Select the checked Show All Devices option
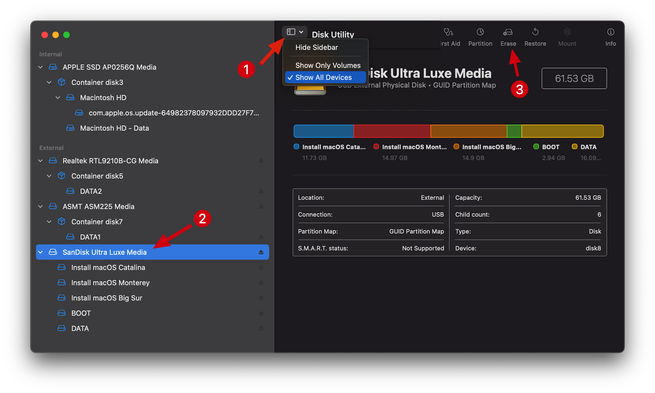655x393 pixels. pos(323,77)
